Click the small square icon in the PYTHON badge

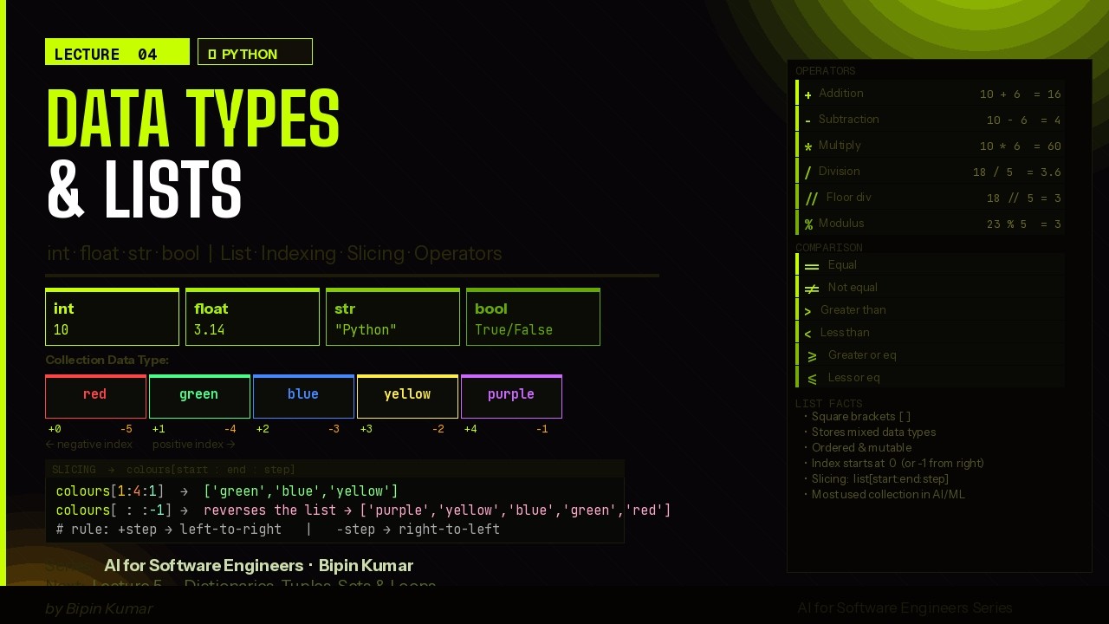[212, 54]
